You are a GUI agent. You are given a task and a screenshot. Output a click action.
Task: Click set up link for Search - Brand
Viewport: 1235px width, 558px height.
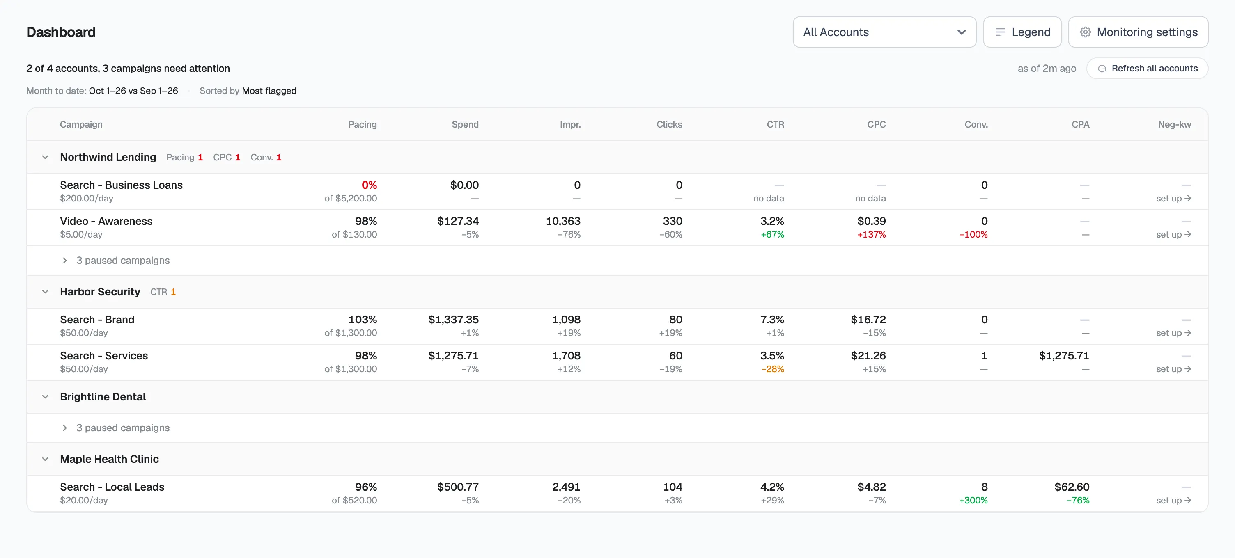coord(1174,333)
